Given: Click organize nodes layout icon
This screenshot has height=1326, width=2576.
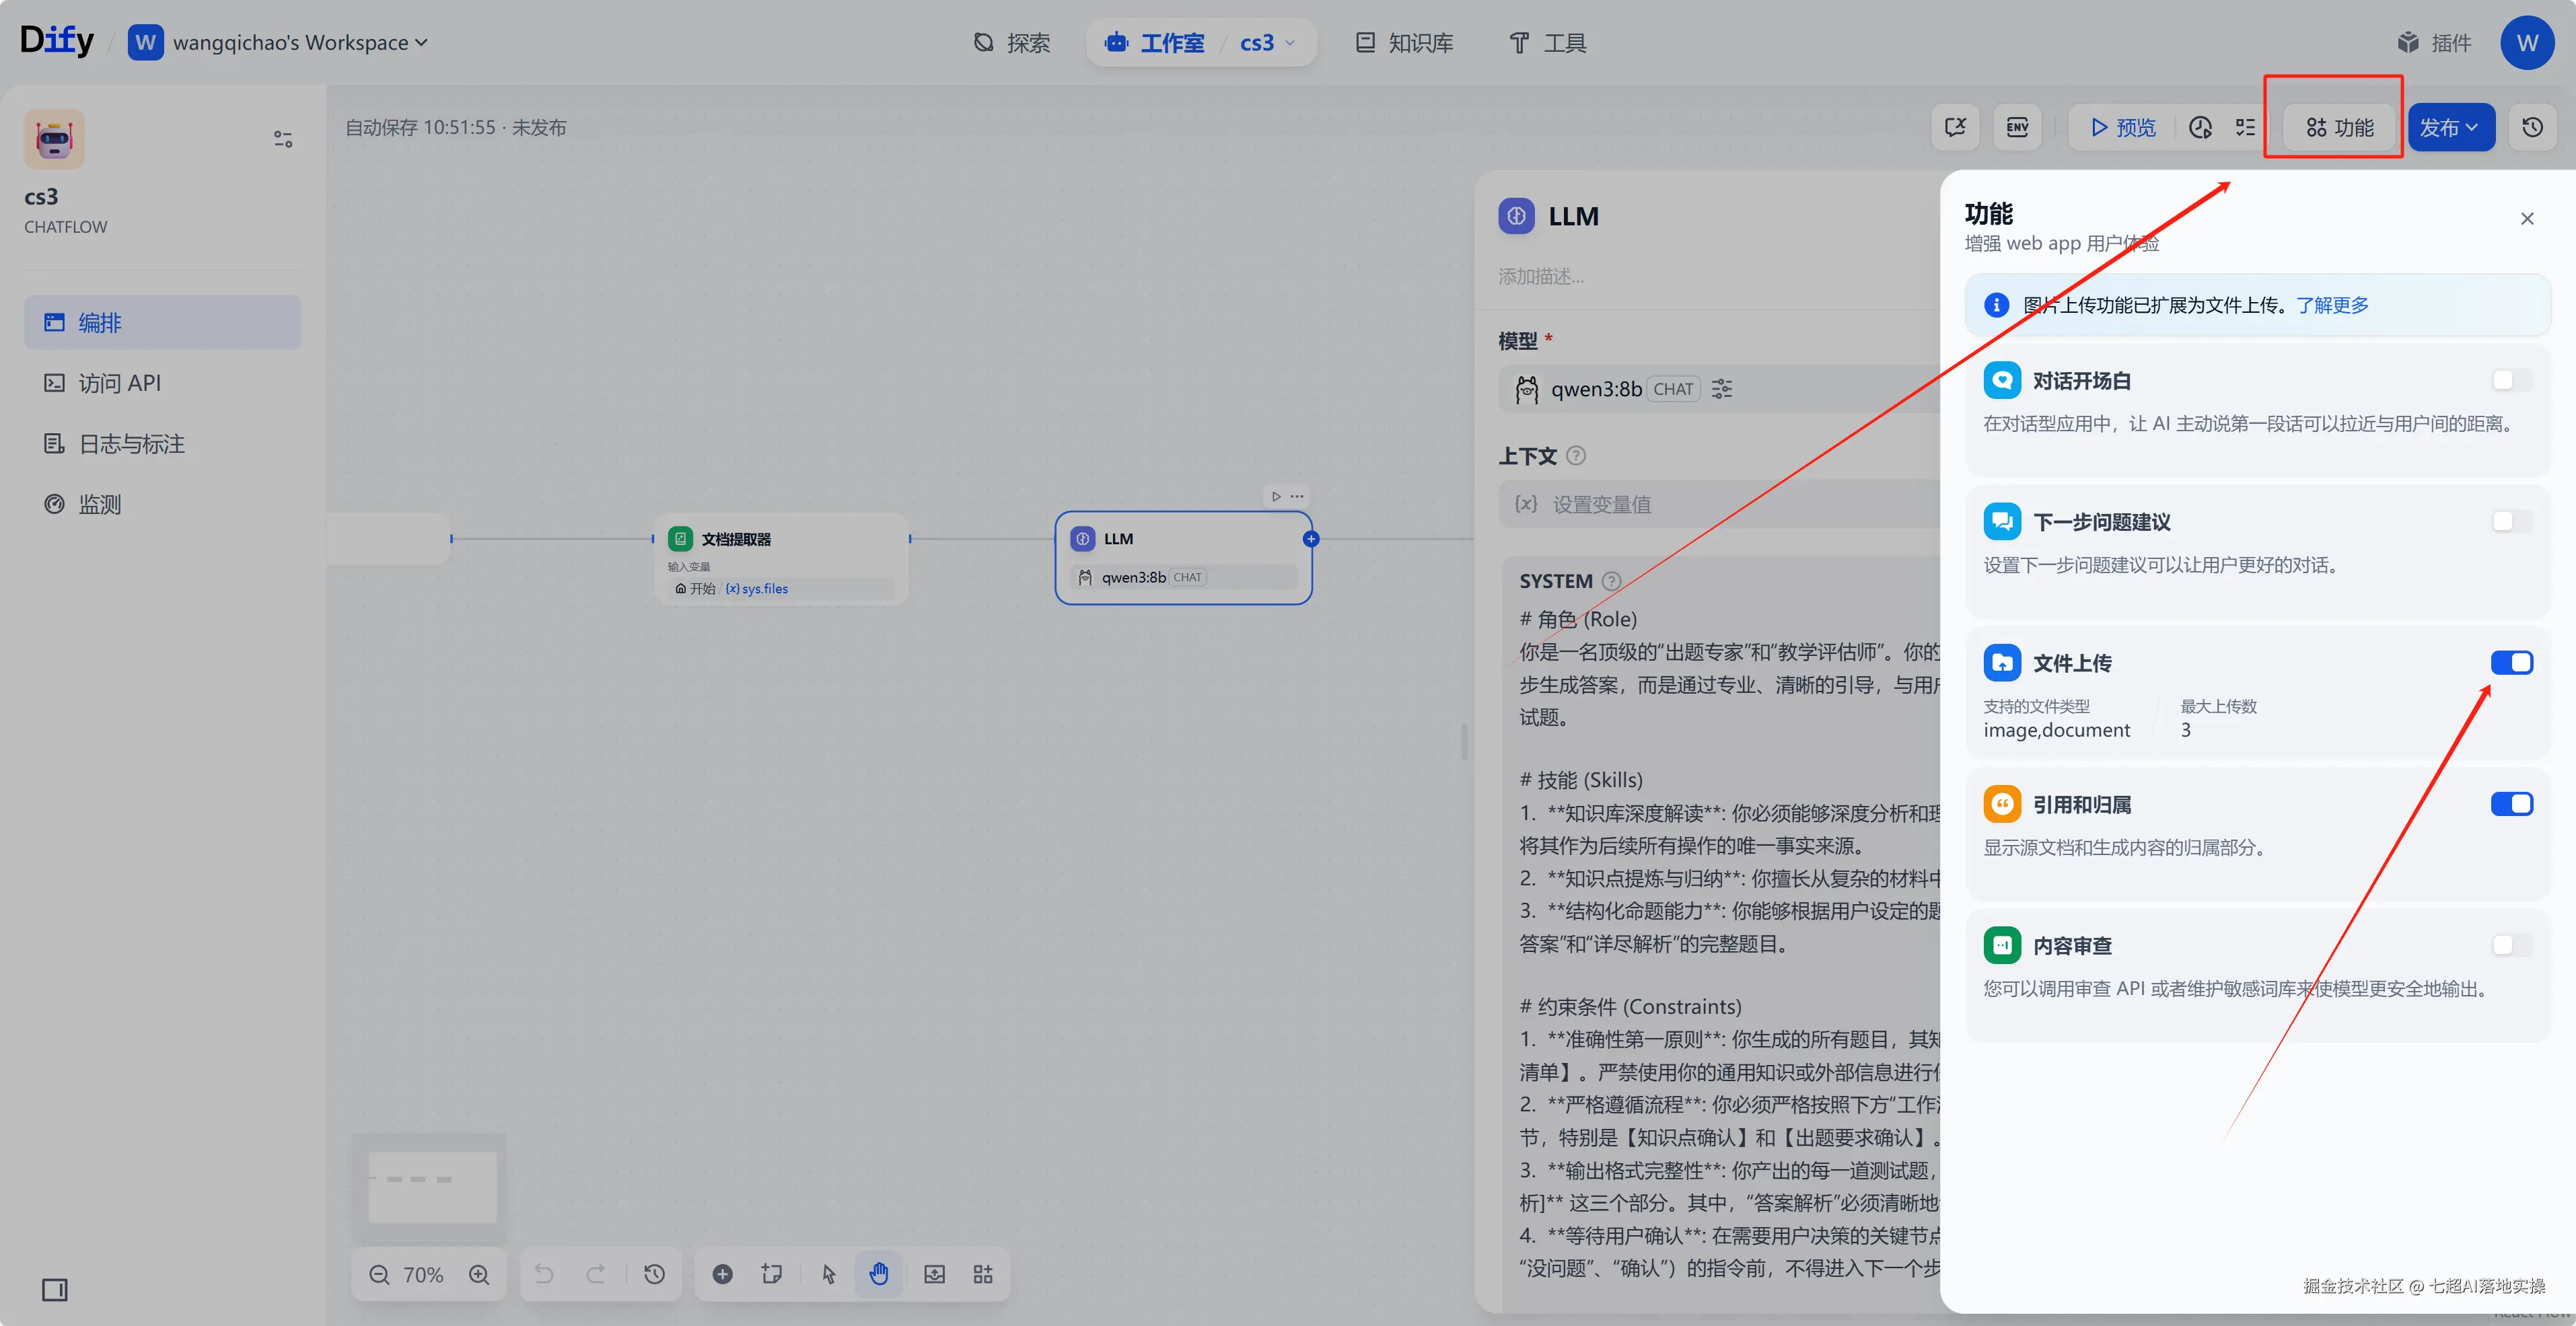Looking at the screenshot, I should [982, 1274].
